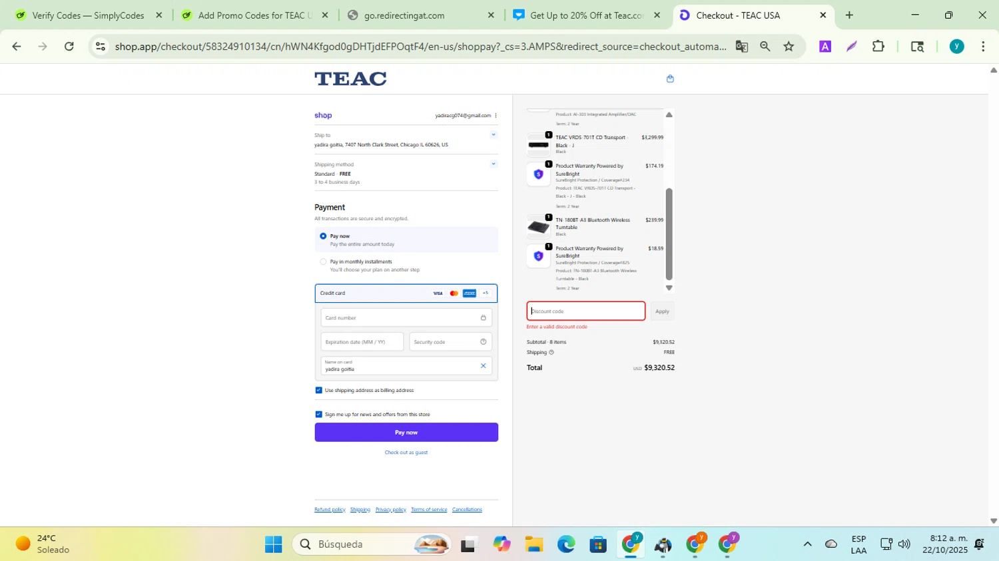Image resolution: width=999 pixels, height=561 pixels.
Task: Click the browser address bar URL
Action: [420, 47]
